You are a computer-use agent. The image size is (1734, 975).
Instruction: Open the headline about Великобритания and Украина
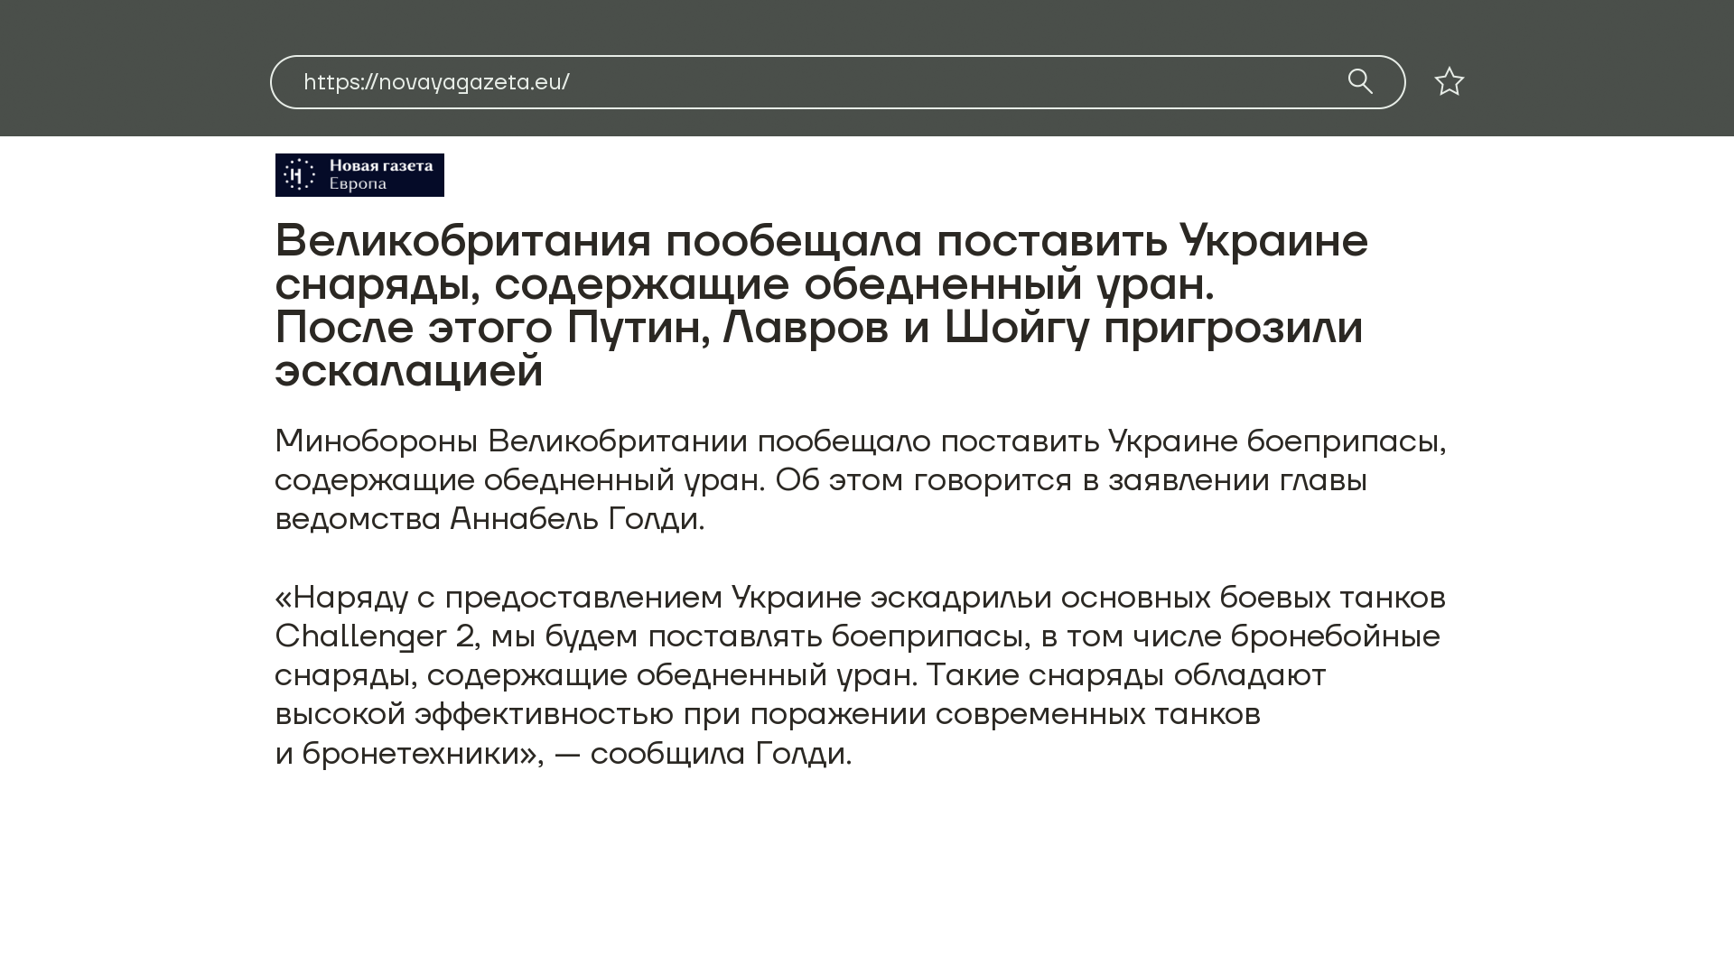pos(820,241)
